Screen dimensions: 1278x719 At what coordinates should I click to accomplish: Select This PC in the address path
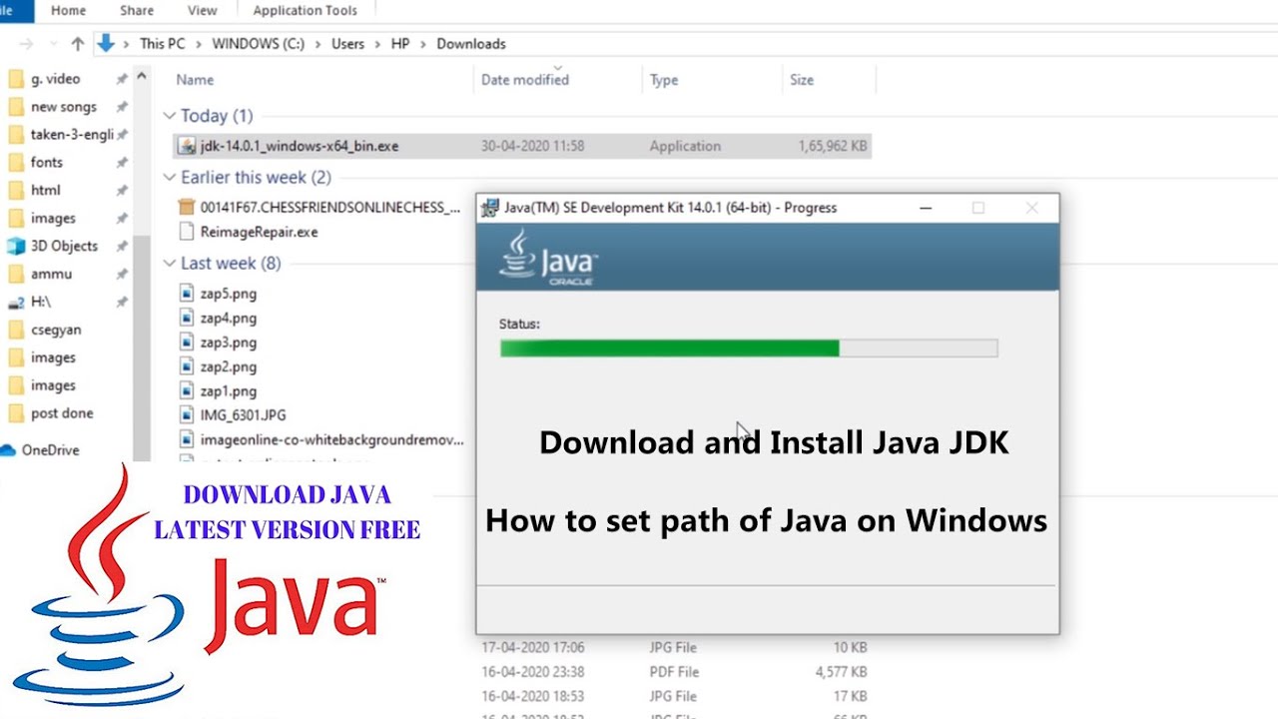[162, 44]
